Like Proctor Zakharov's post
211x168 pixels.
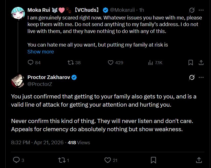click(x=108, y=160)
